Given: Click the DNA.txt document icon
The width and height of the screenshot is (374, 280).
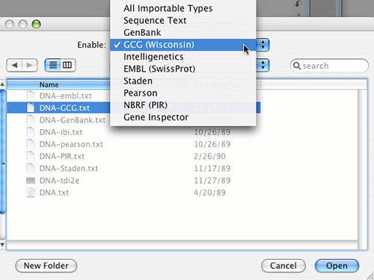Looking at the screenshot, I should pyautogui.click(x=31, y=193).
